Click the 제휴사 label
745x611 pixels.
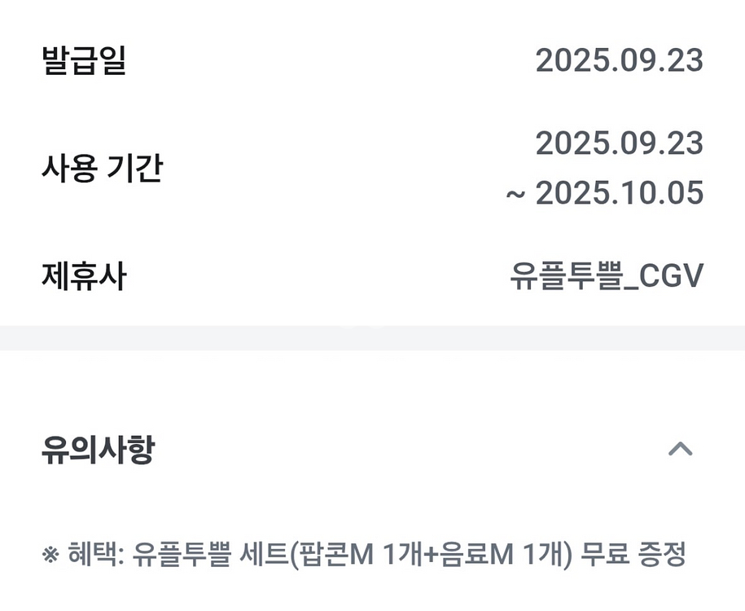tap(84, 277)
